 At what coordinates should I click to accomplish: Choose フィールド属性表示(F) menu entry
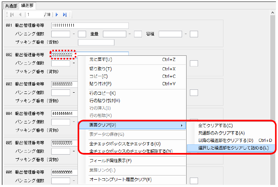click(x=132, y=161)
